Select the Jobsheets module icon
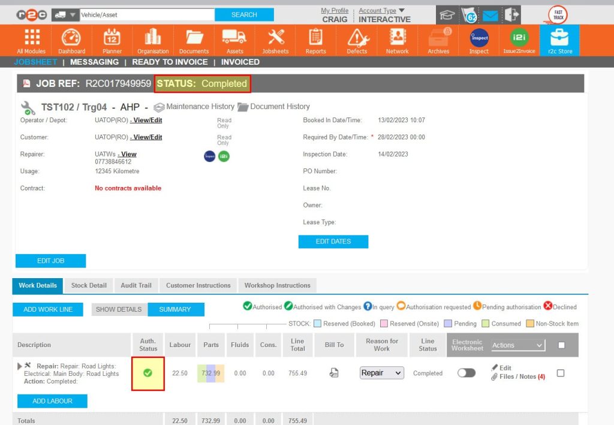The image size is (614, 425). [275, 40]
